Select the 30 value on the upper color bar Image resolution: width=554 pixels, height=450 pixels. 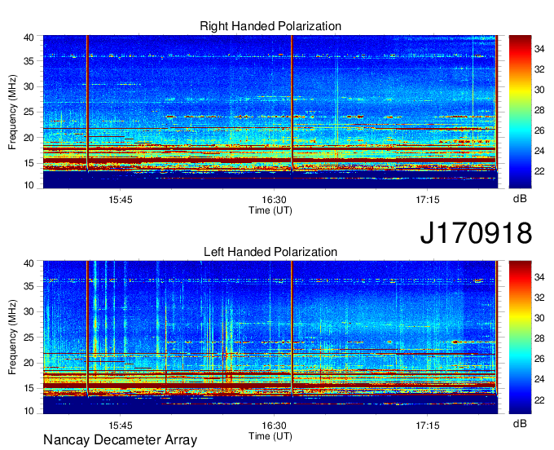pos(539,90)
